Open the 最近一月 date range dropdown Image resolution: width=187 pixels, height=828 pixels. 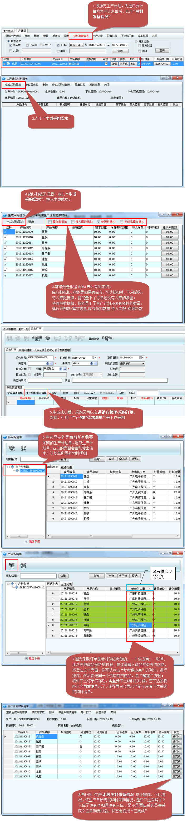82,45
